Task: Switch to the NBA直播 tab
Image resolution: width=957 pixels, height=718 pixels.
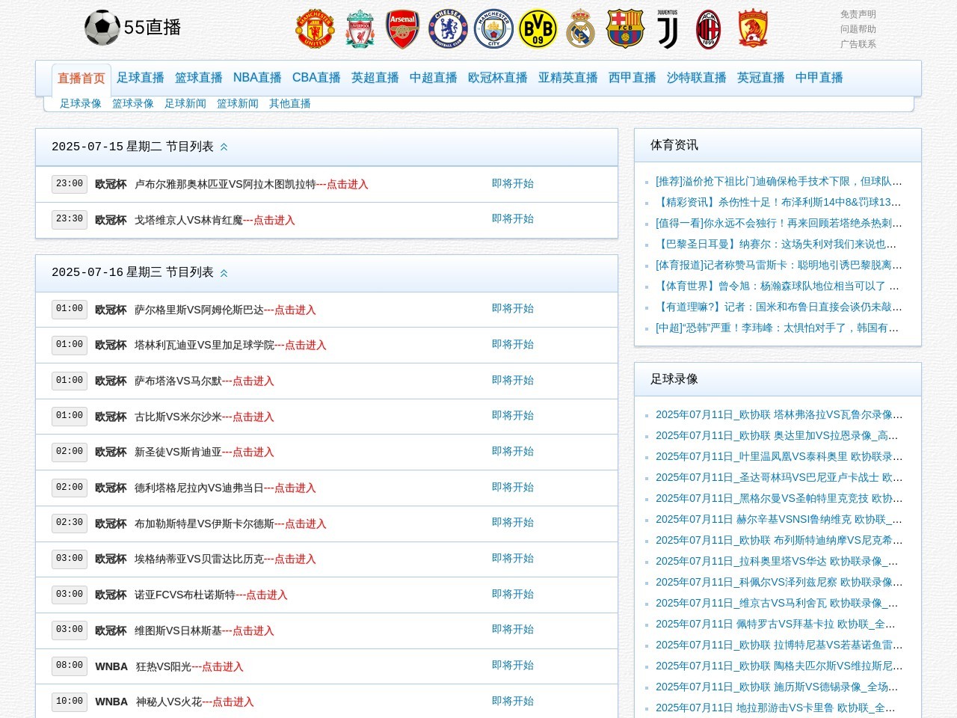Action: point(257,78)
